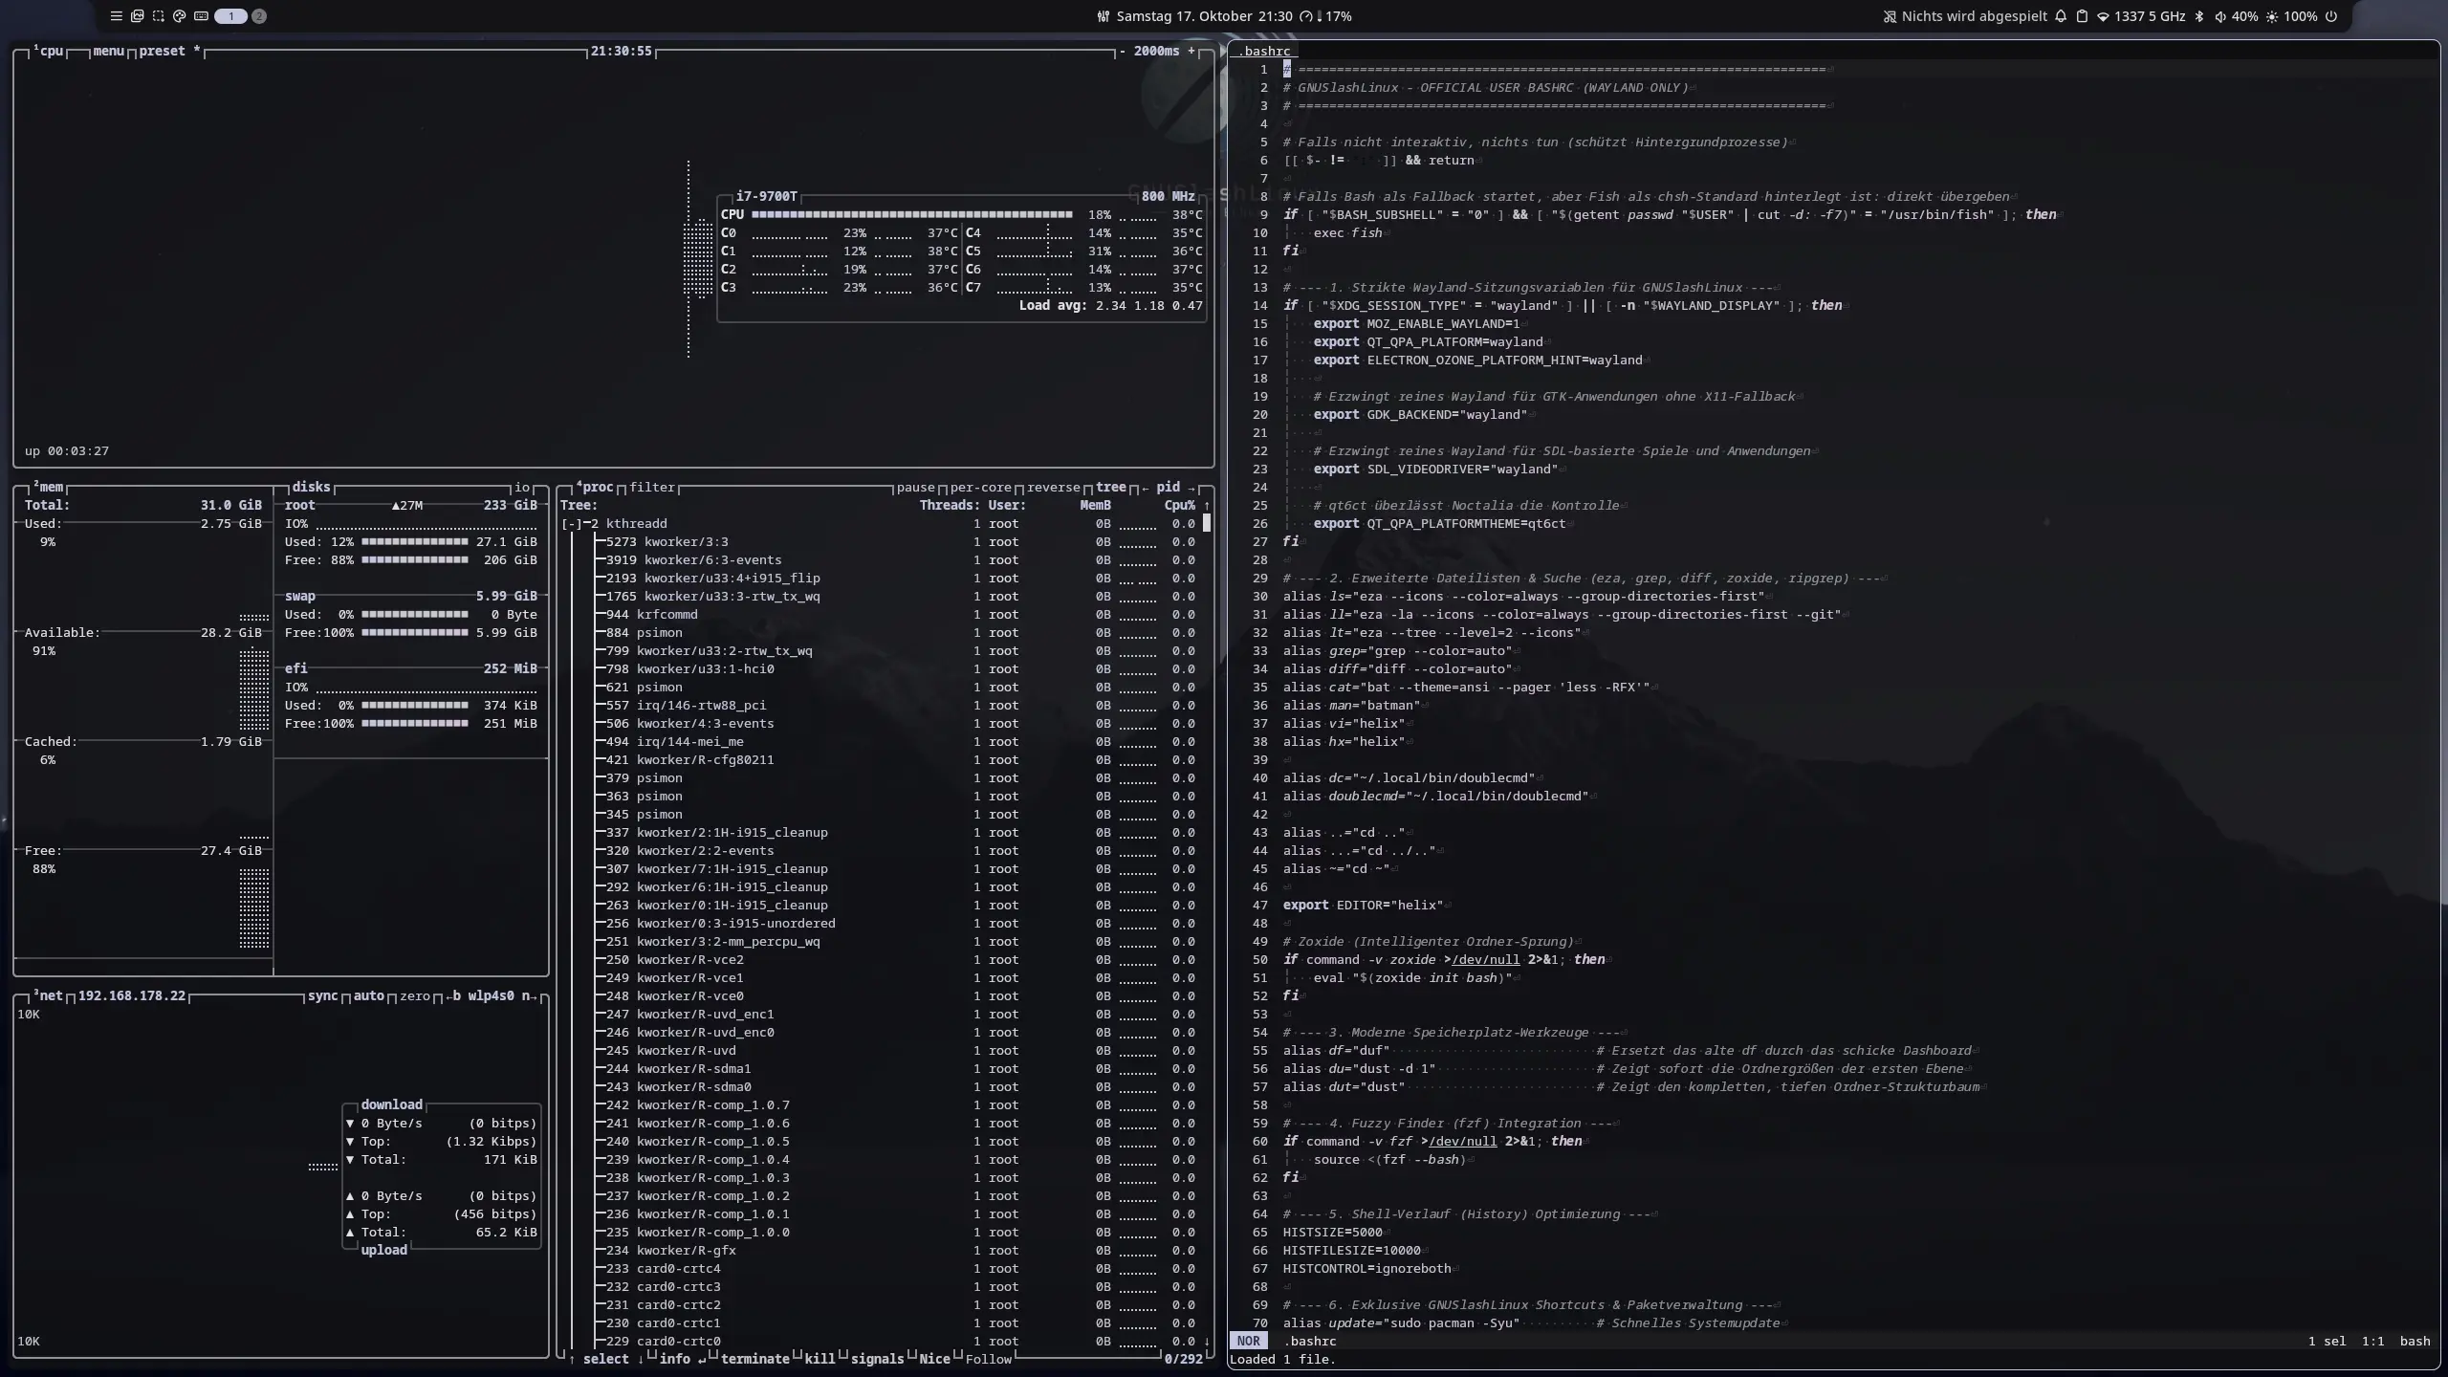This screenshot has height=1377, width=2448.
Task: Collapse the kthreadd tree node
Action: coord(572,524)
